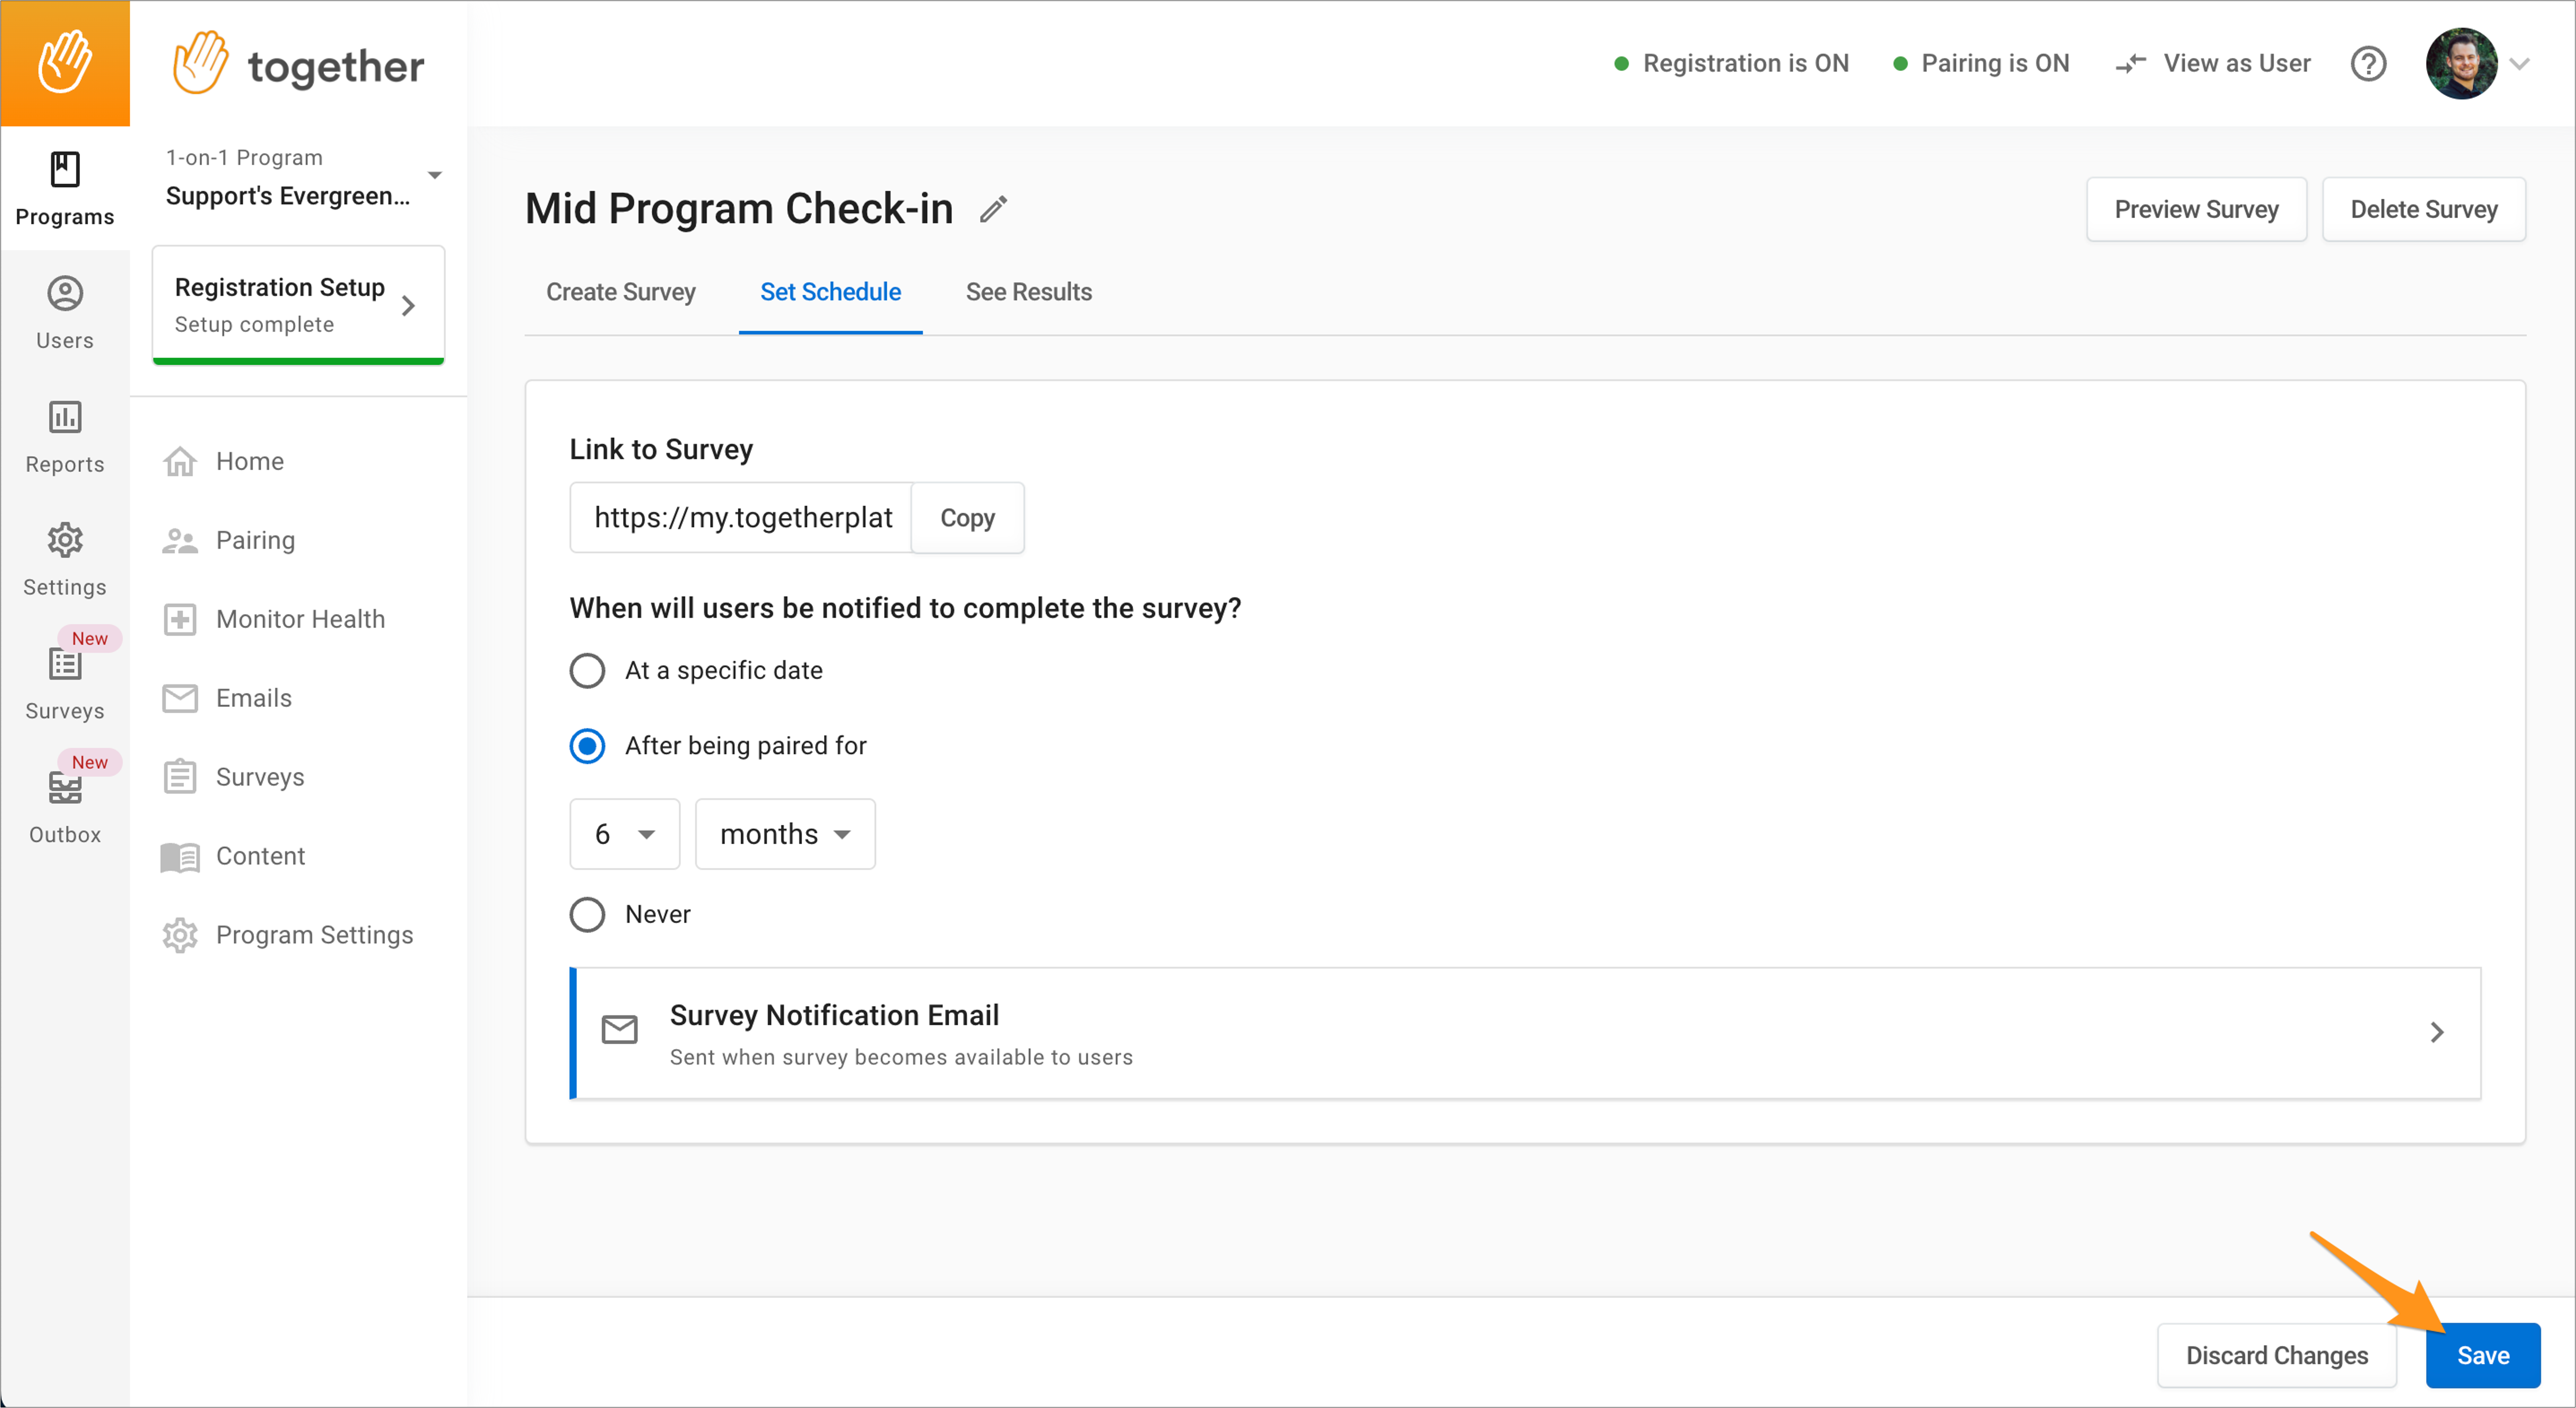Open help question mark icon

(x=2368, y=63)
